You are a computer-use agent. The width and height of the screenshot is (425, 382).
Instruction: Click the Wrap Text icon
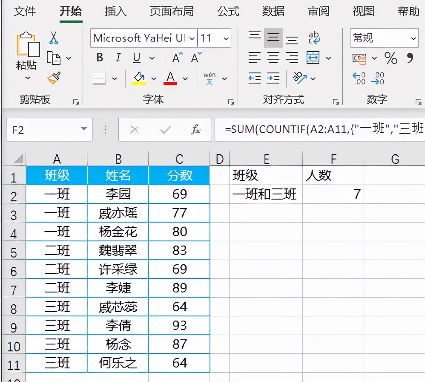[314, 38]
